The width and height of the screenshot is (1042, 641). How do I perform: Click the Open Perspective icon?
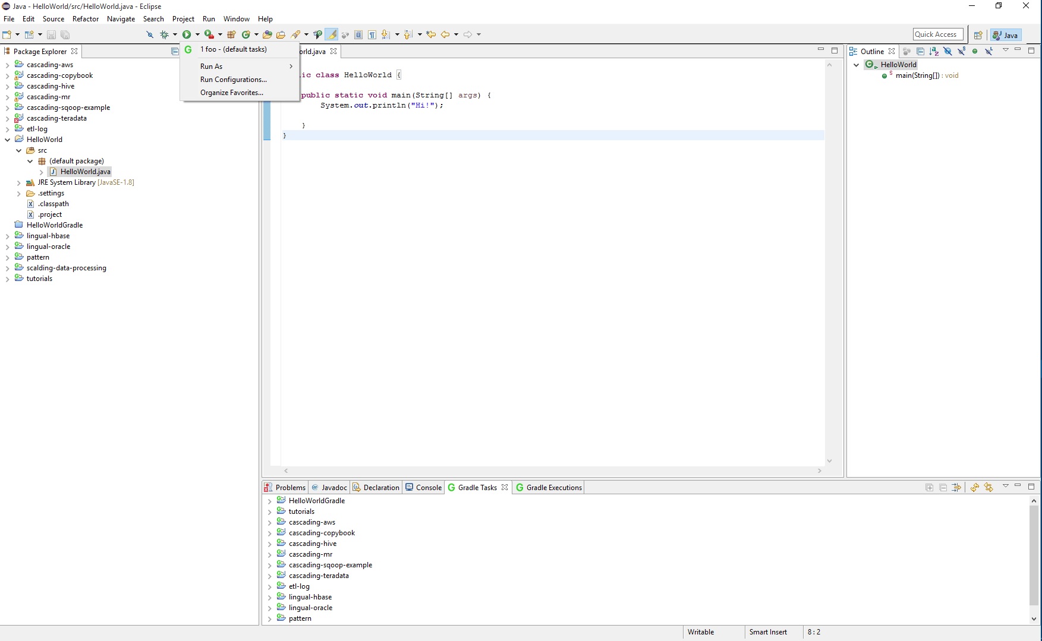(x=978, y=35)
